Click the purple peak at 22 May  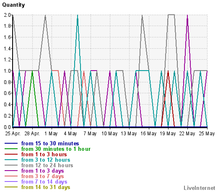click(x=187, y=15)
